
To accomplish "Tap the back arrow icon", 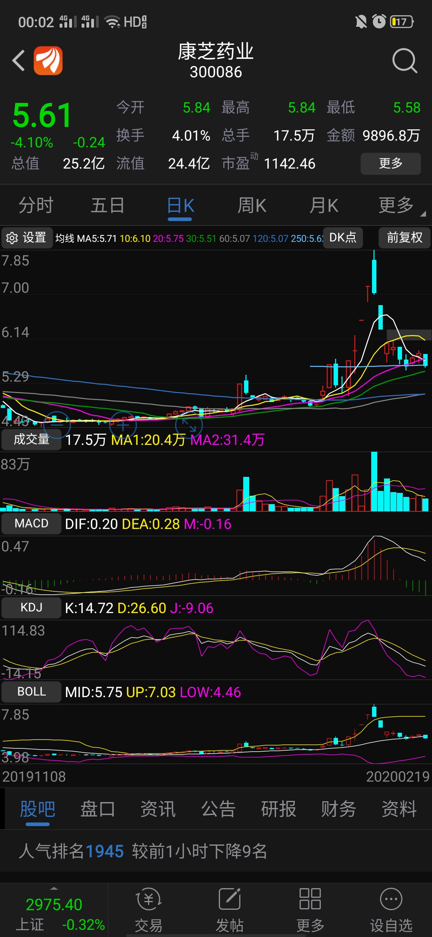I will pos(19,61).
